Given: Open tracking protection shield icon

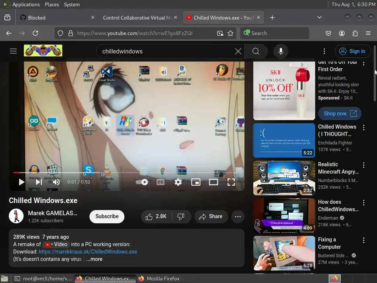Looking at the screenshot, I should coord(60,33).
